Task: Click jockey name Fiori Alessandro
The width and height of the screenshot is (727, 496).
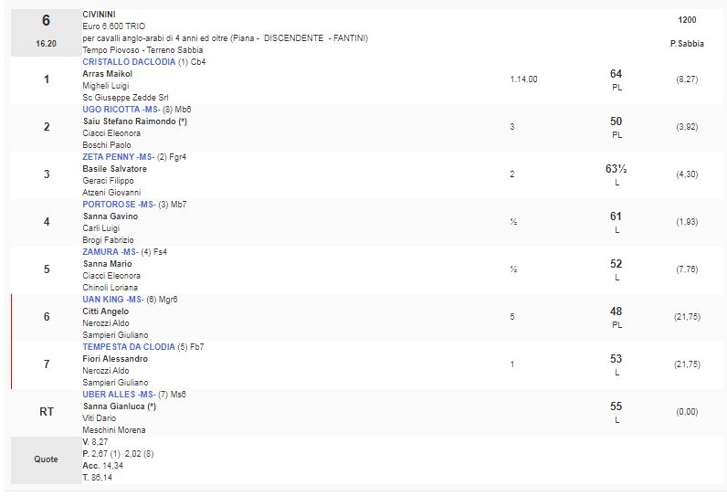Action: pyautogui.click(x=115, y=359)
